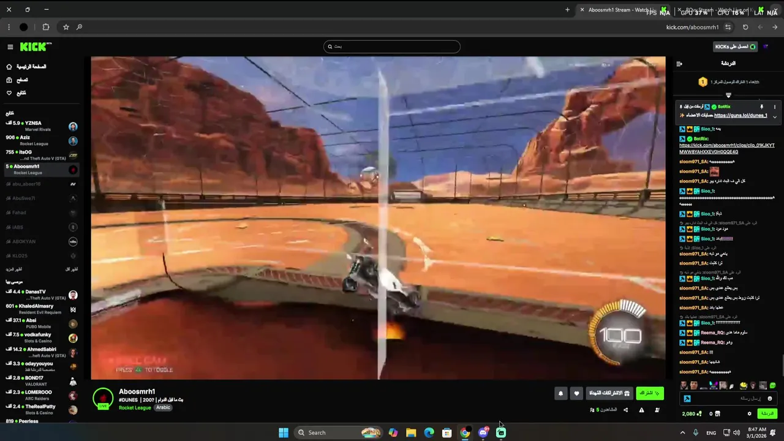The height and width of the screenshot is (441, 784).
Task: Open AhmedSabiri channel in sidebar
Action: 42,352
